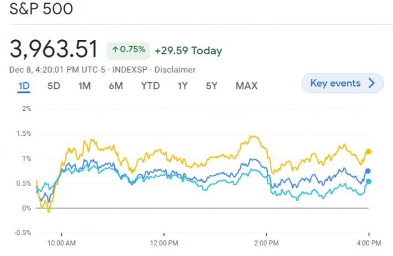393x256 pixels.
Task: Click the green up-arrow 0.75% badge
Action: 128,50
